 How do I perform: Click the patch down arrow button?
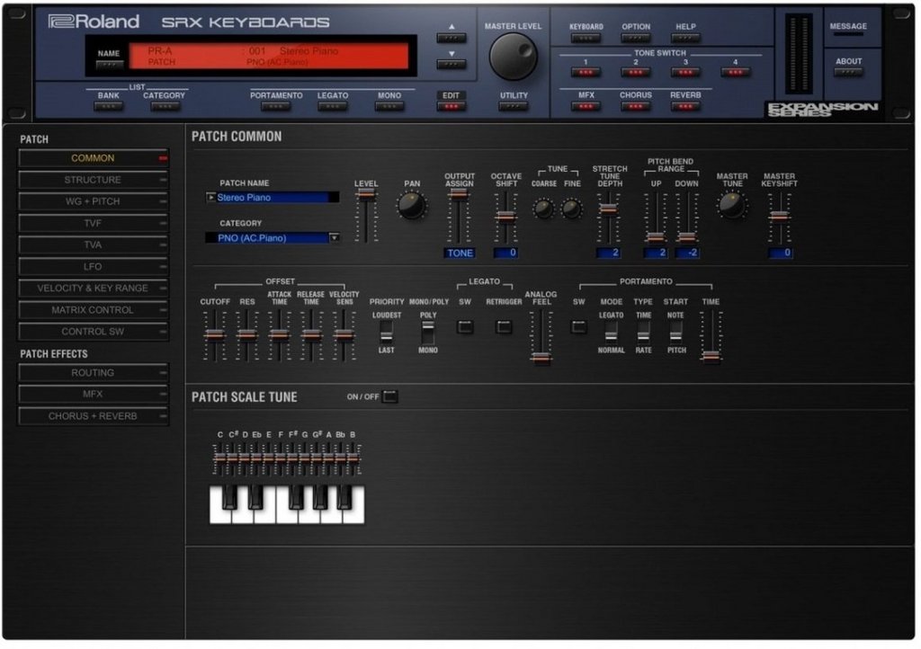452,64
